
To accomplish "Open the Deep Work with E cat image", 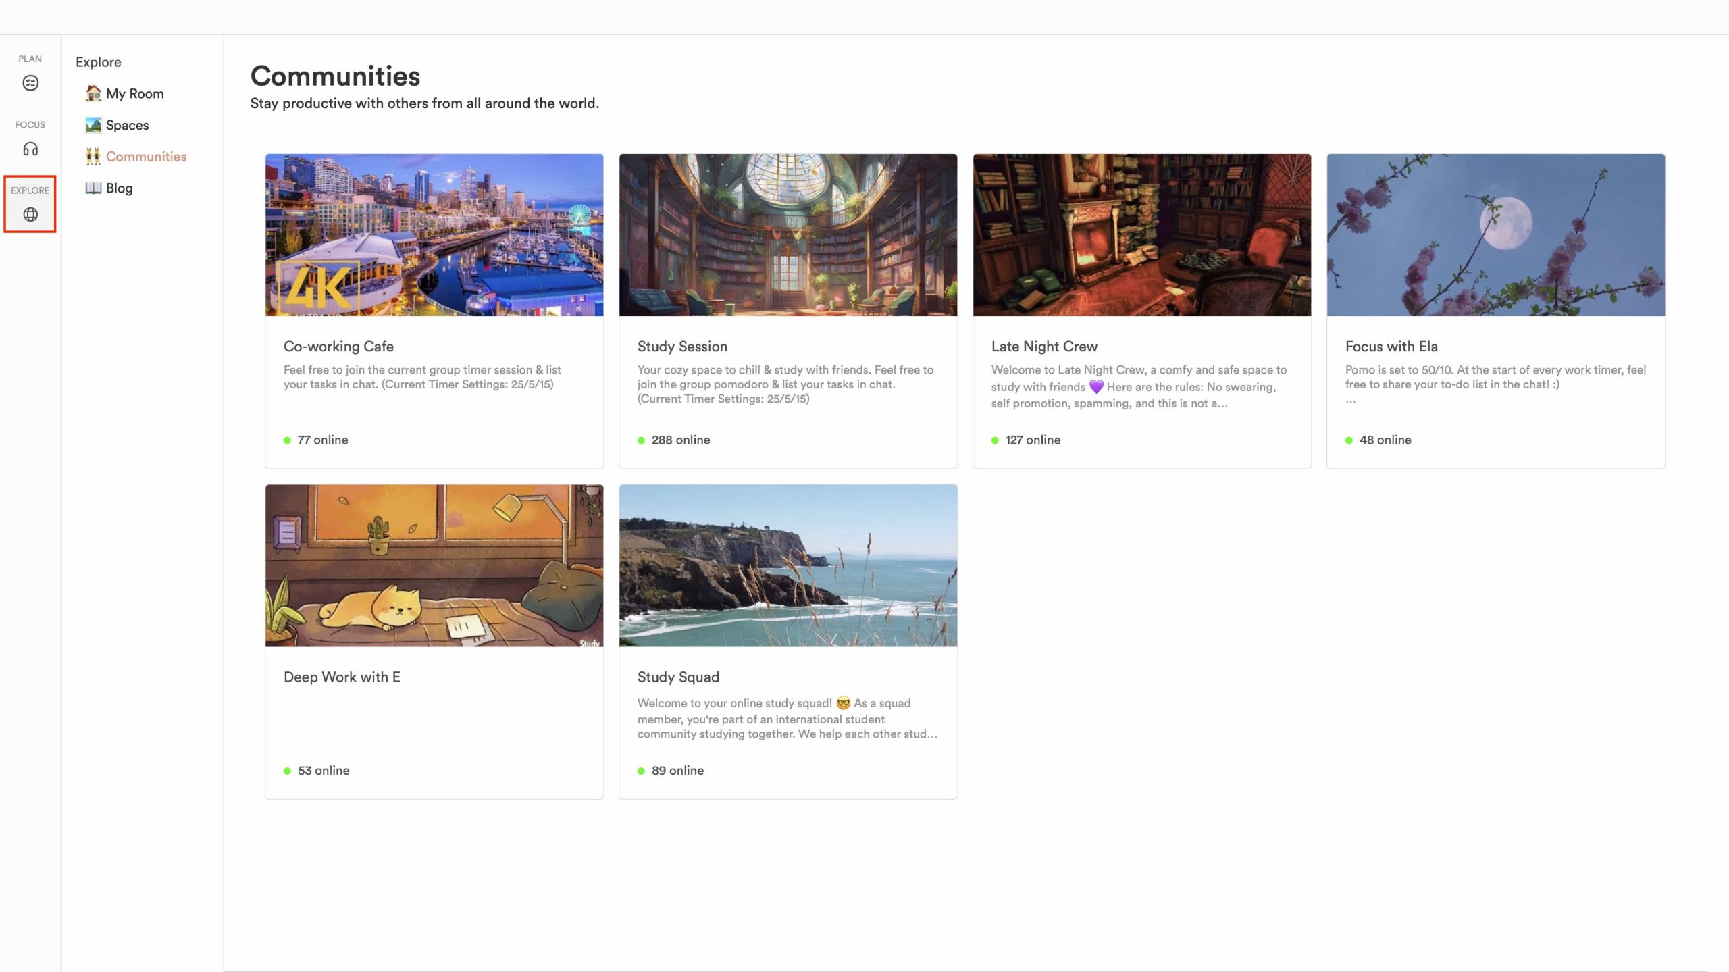I will coord(434,565).
